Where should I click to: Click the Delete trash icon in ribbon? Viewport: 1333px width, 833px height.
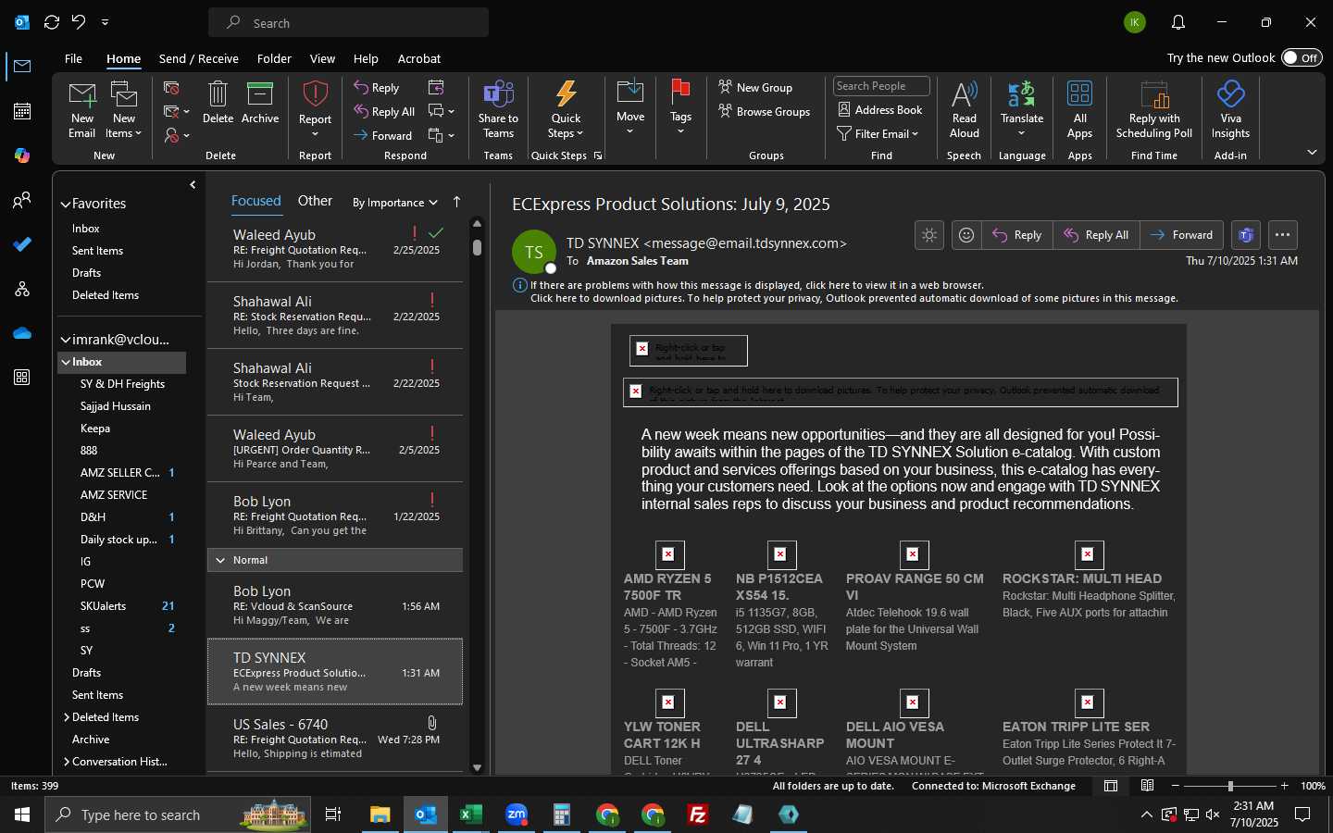(x=218, y=102)
